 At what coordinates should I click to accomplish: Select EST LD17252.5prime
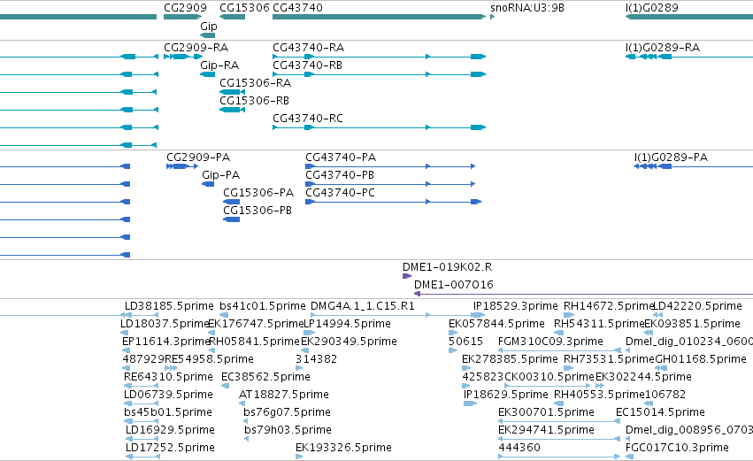[170, 448]
